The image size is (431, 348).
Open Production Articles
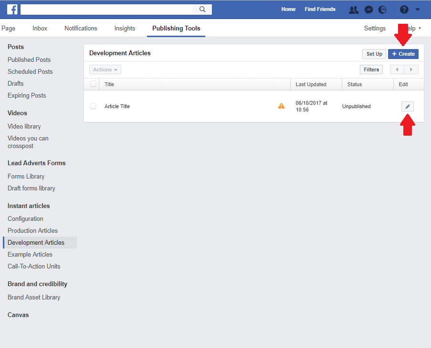pyautogui.click(x=32, y=230)
